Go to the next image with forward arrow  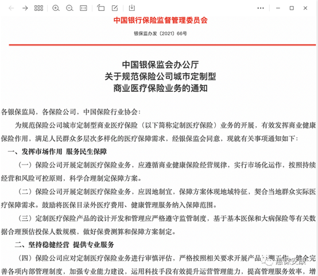point(25,8)
